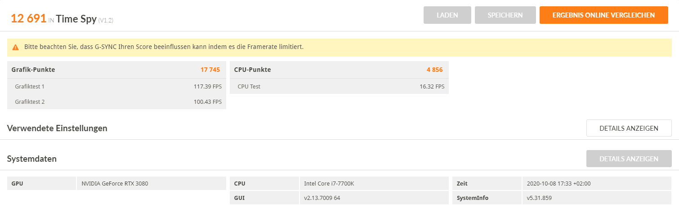Show details for Systemdaten
This screenshot has width=679, height=208.
click(x=629, y=159)
